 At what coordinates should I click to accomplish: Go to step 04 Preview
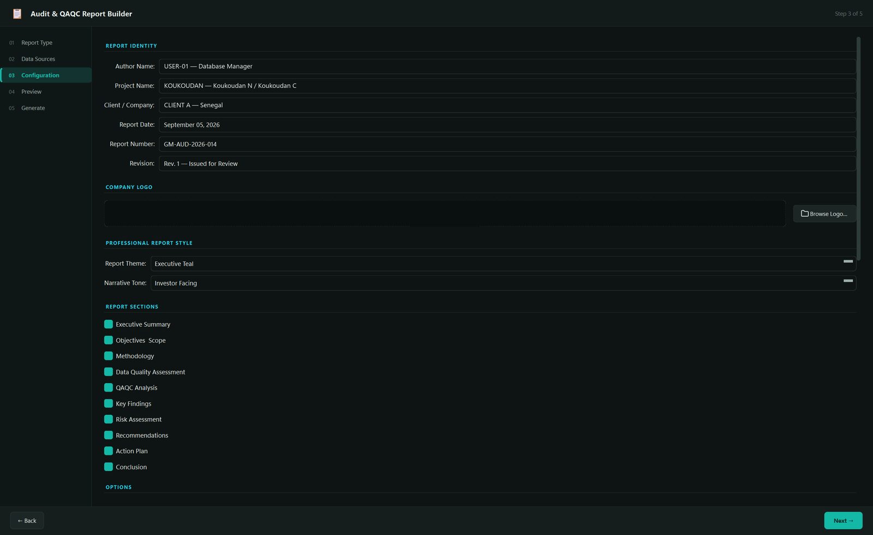pos(46,92)
